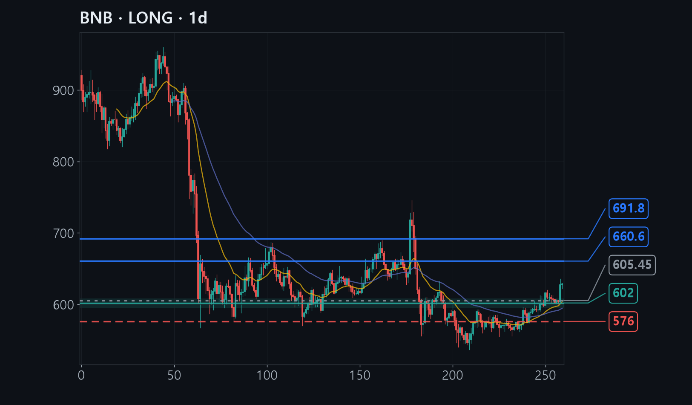Click the 900 y-axis tick label
This screenshot has height=405, width=692.
63,90
